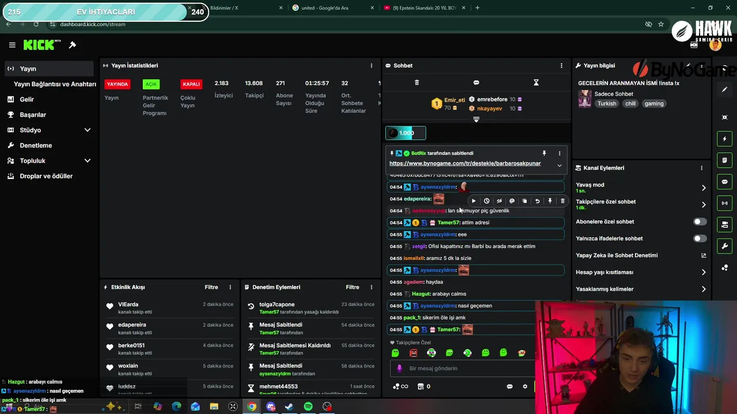Expand the chat leaderboard with the down arrow
This screenshot has width=737, height=414.
coord(476,120)
